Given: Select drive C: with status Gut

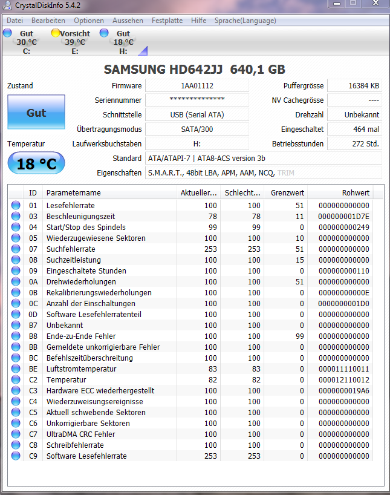Looking at the screenshot, I should point(26,42).
